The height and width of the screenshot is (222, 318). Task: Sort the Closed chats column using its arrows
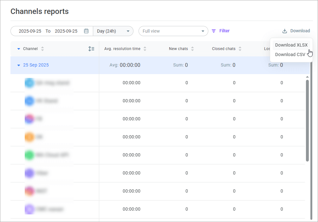[240, 48]
